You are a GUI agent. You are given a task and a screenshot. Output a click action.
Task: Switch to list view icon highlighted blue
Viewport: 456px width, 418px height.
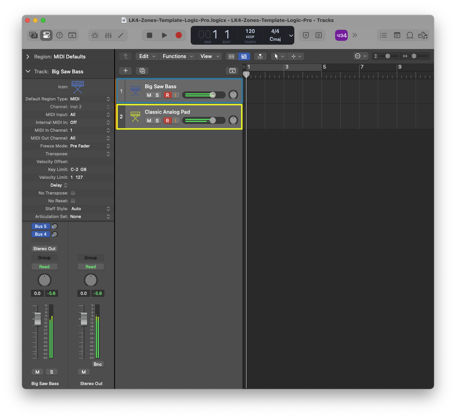click(x=244, y=56)
